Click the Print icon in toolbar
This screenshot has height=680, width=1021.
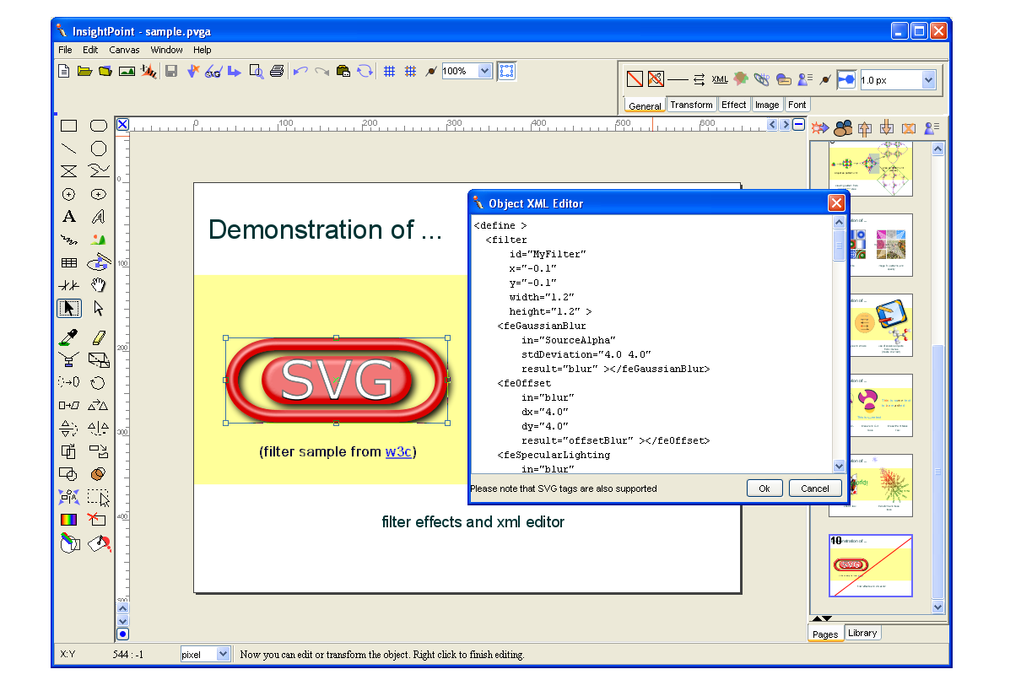(277, 72)
